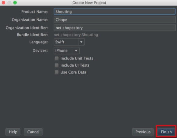Click the gray minimize window button

click(9, 2)
